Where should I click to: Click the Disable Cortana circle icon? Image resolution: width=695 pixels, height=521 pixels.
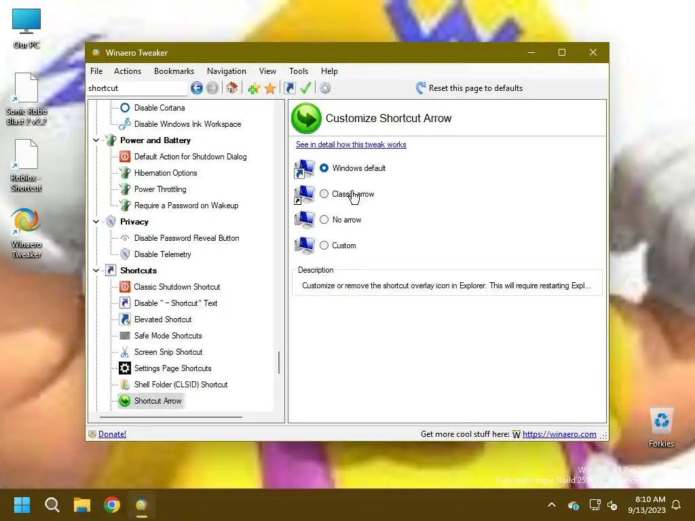[125, 108]
